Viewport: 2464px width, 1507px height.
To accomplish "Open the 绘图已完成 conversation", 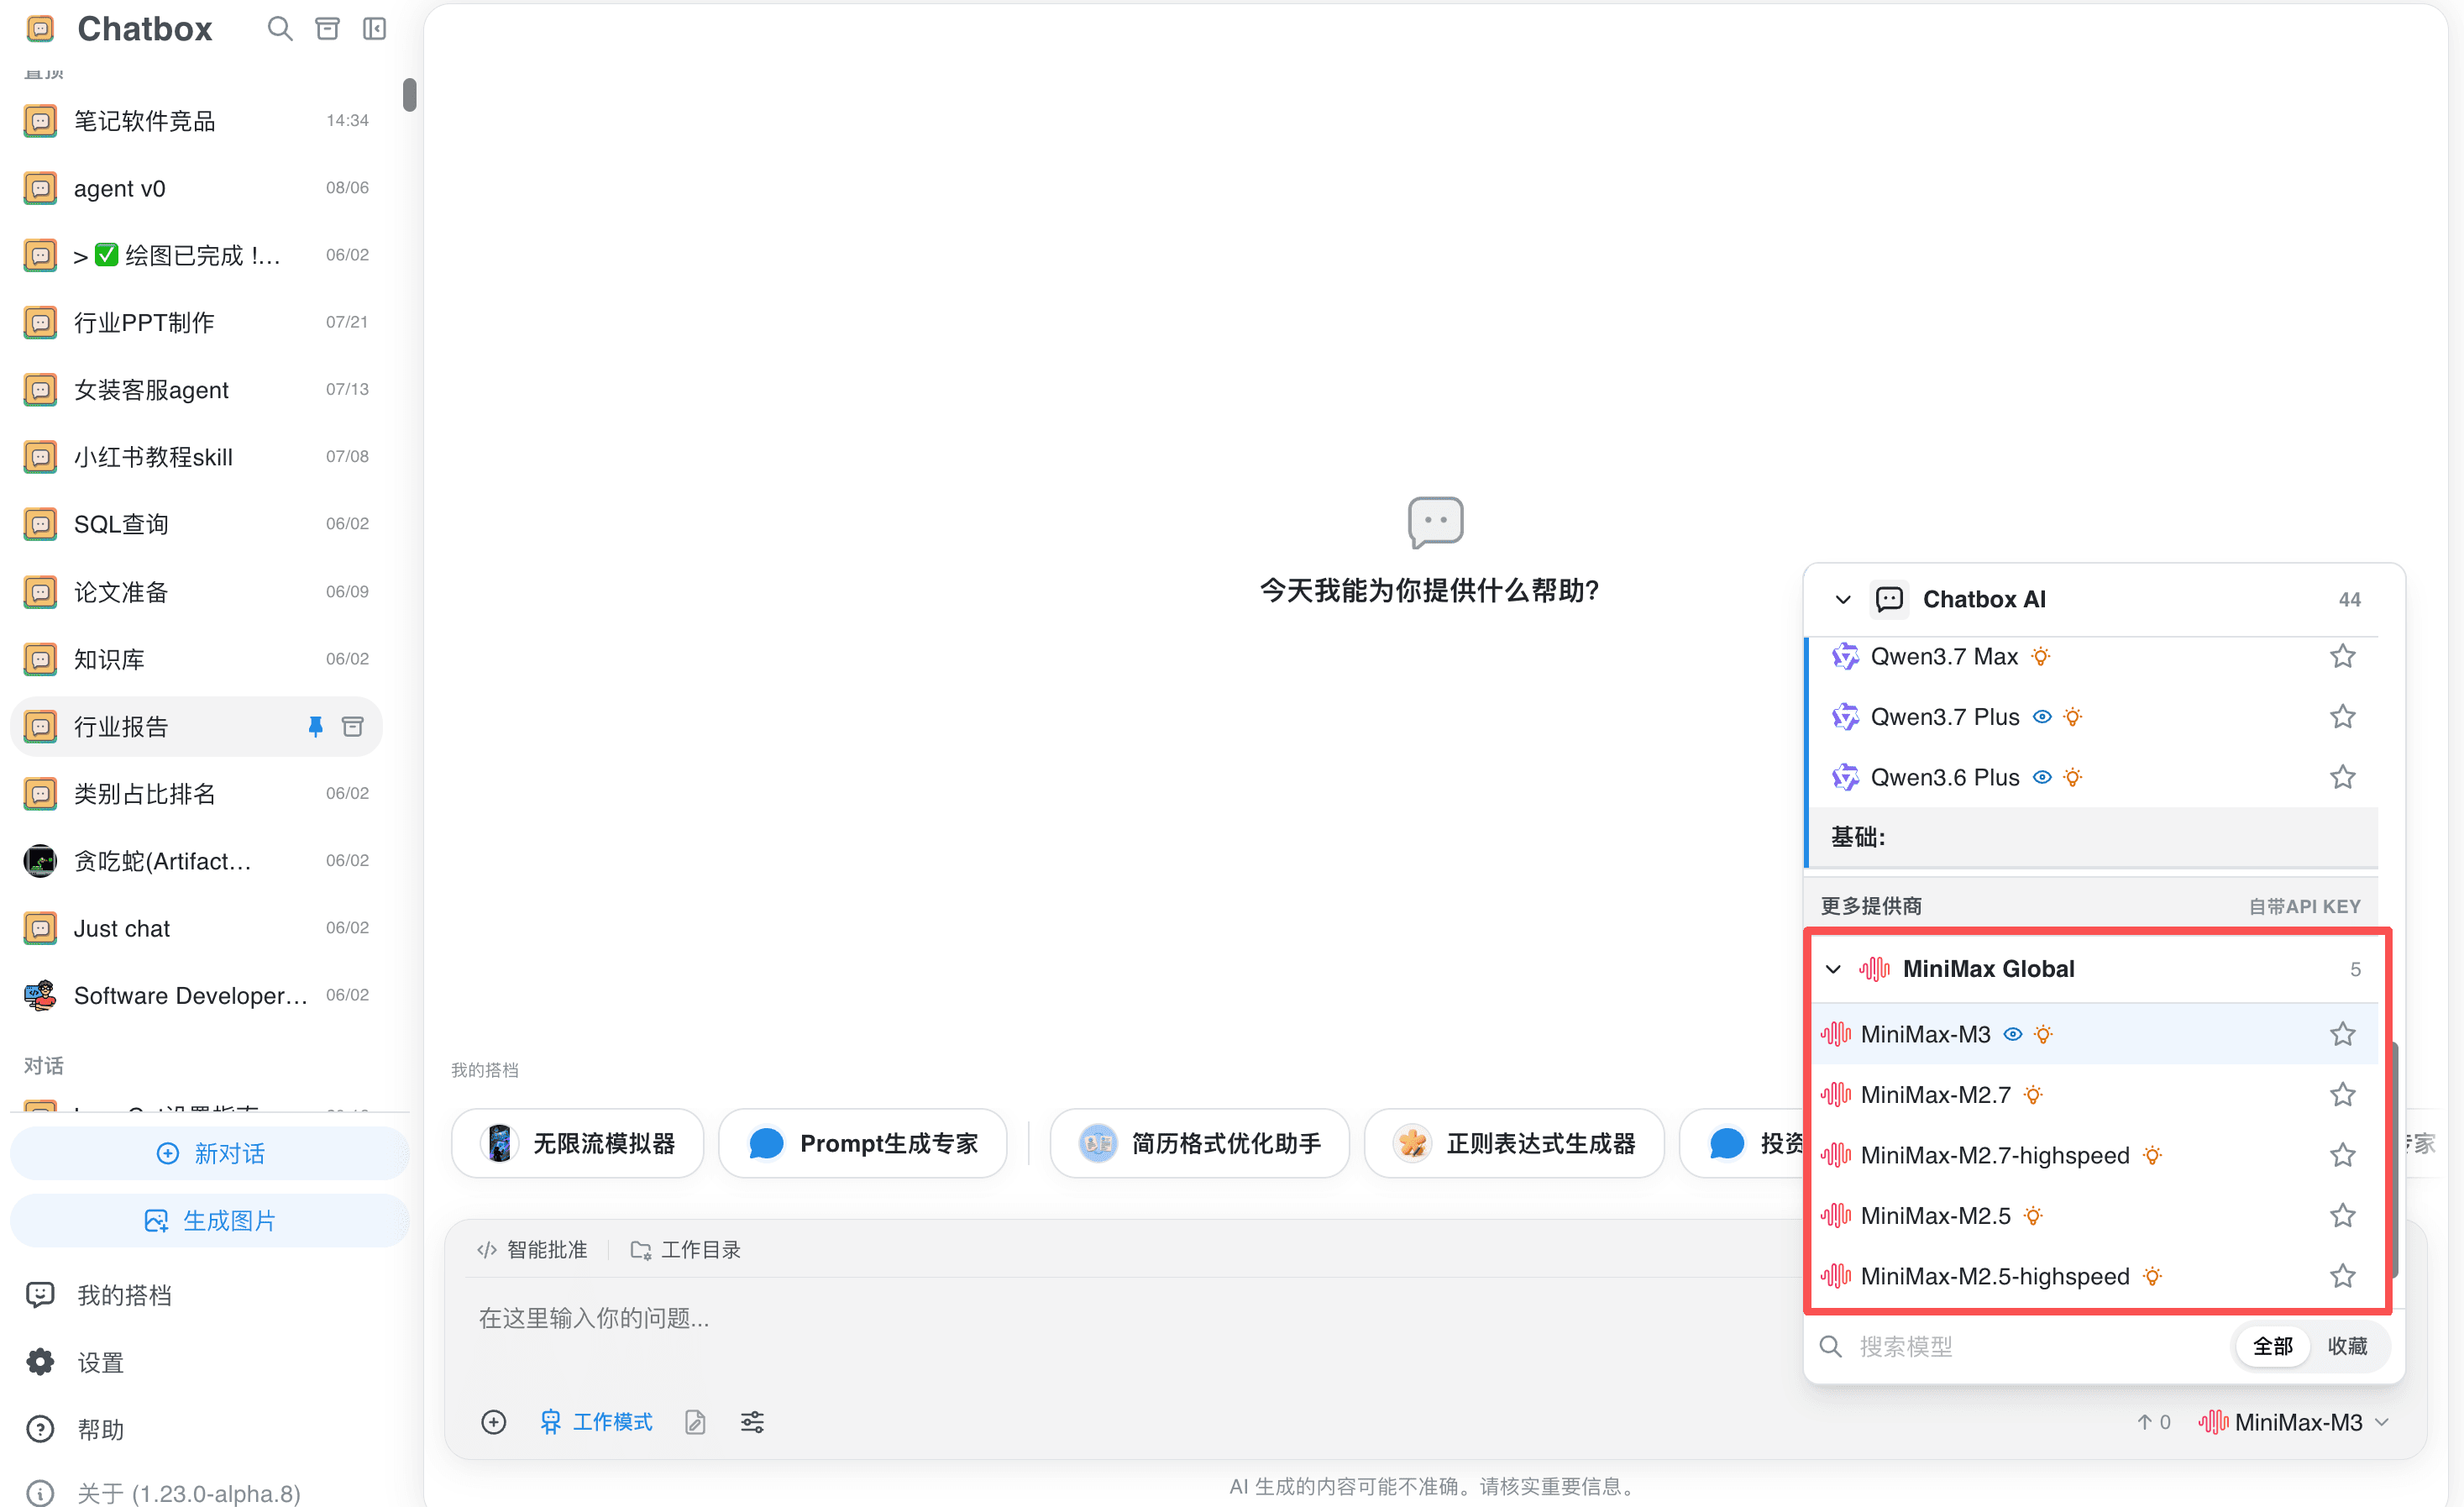I will click(196, 255).
